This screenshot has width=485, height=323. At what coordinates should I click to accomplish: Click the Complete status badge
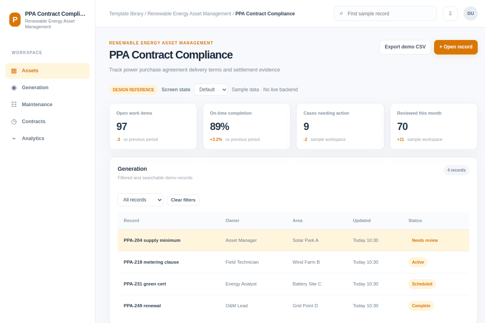[x=421, y=306]
